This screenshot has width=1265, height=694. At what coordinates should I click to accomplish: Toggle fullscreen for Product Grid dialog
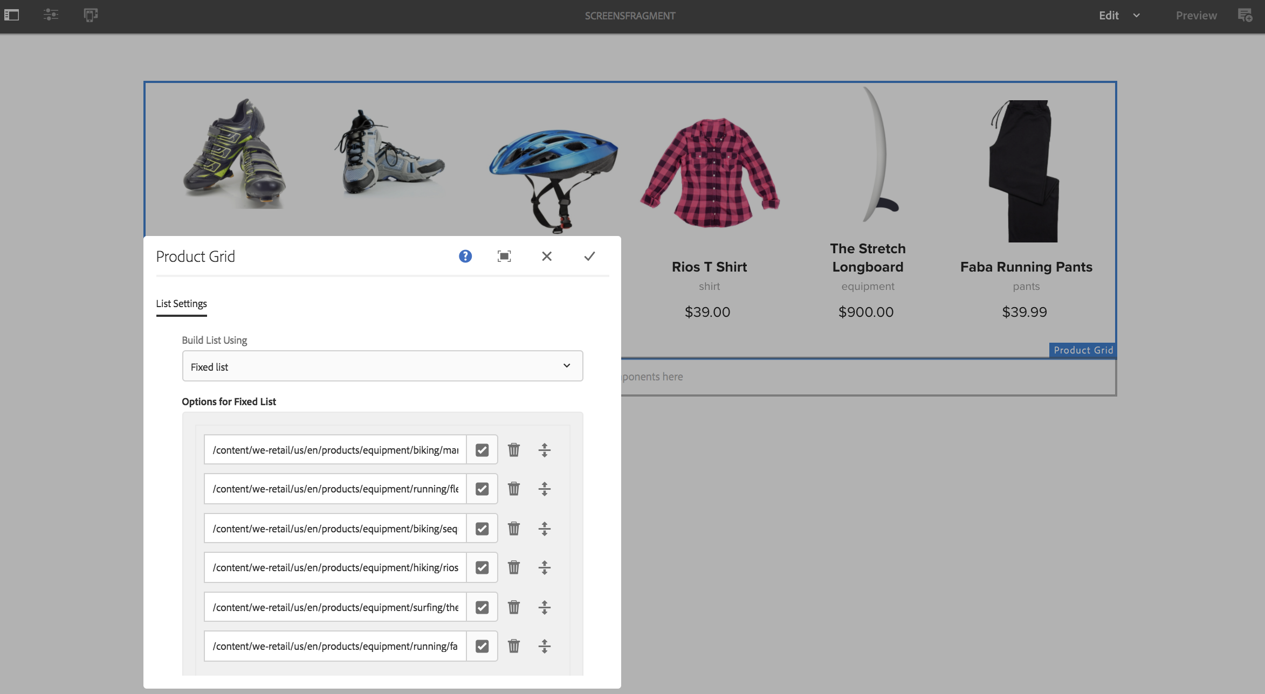click(504, 256)
